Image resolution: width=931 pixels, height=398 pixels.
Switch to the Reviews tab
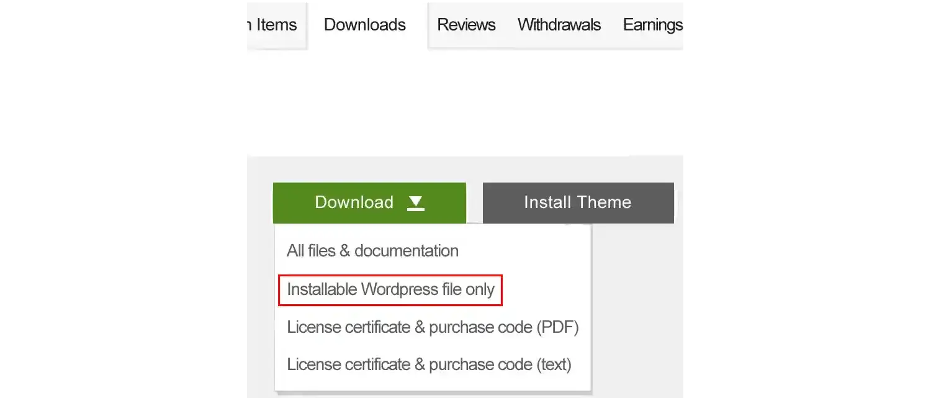coord(466,25)
